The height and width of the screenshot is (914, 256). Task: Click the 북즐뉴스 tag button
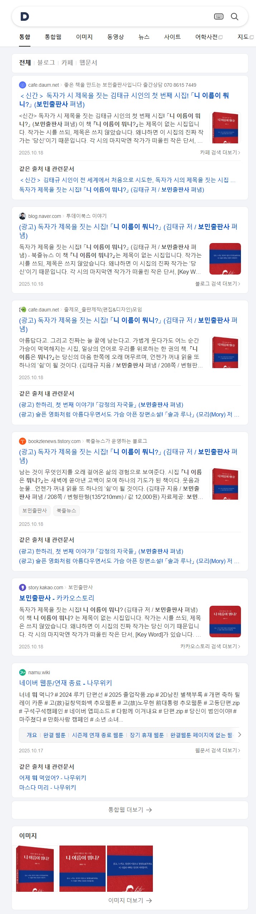point(66,511)
